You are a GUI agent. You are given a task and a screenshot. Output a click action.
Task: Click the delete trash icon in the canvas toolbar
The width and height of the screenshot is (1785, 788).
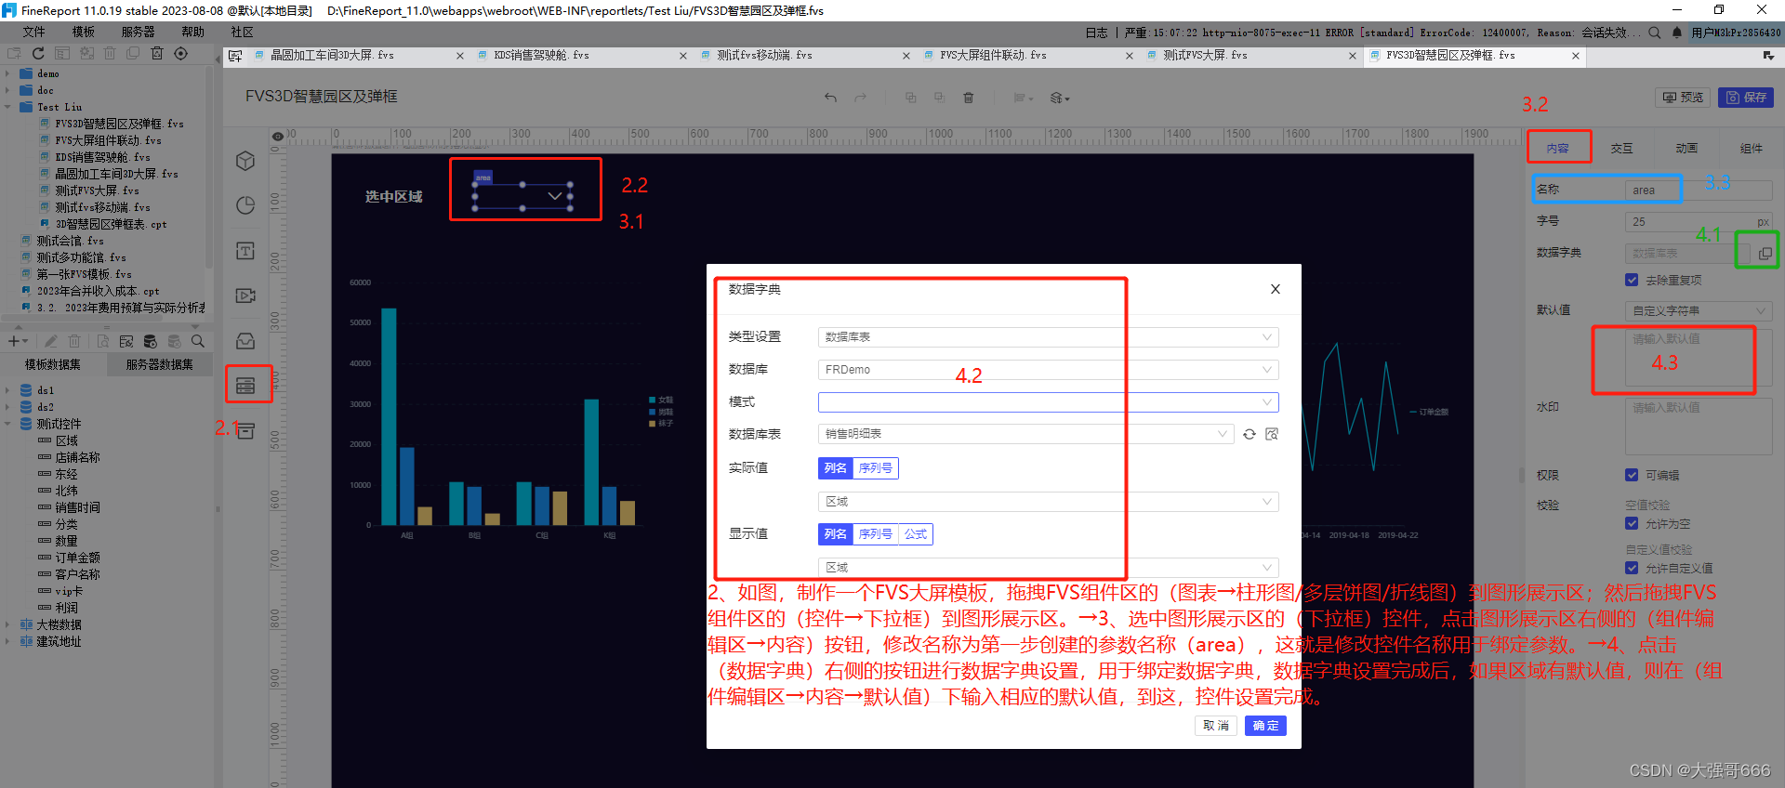pyautogui.click(x=968, y=98)
